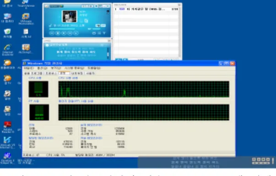Open the GOM Player desktop icon

(x=8, y=64)
